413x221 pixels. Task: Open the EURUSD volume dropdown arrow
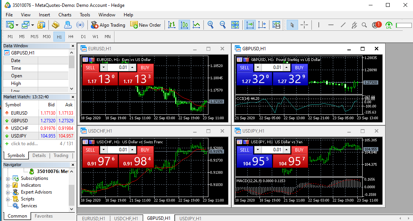pos(103,67)
